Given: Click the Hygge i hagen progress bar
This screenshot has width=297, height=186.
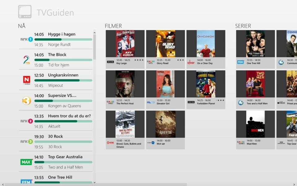Looking at the screenshot, I should [x=63, y=40].
